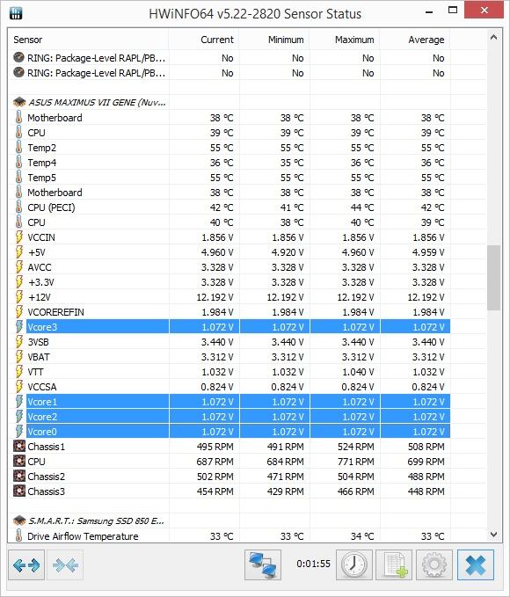
Task: Click the thermometer beside Drive Airflow Temperature
Action: click(18, 536)
